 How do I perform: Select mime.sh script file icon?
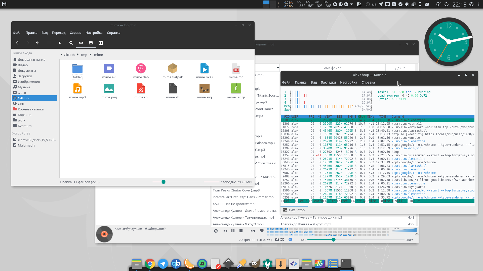coord(173,88)
